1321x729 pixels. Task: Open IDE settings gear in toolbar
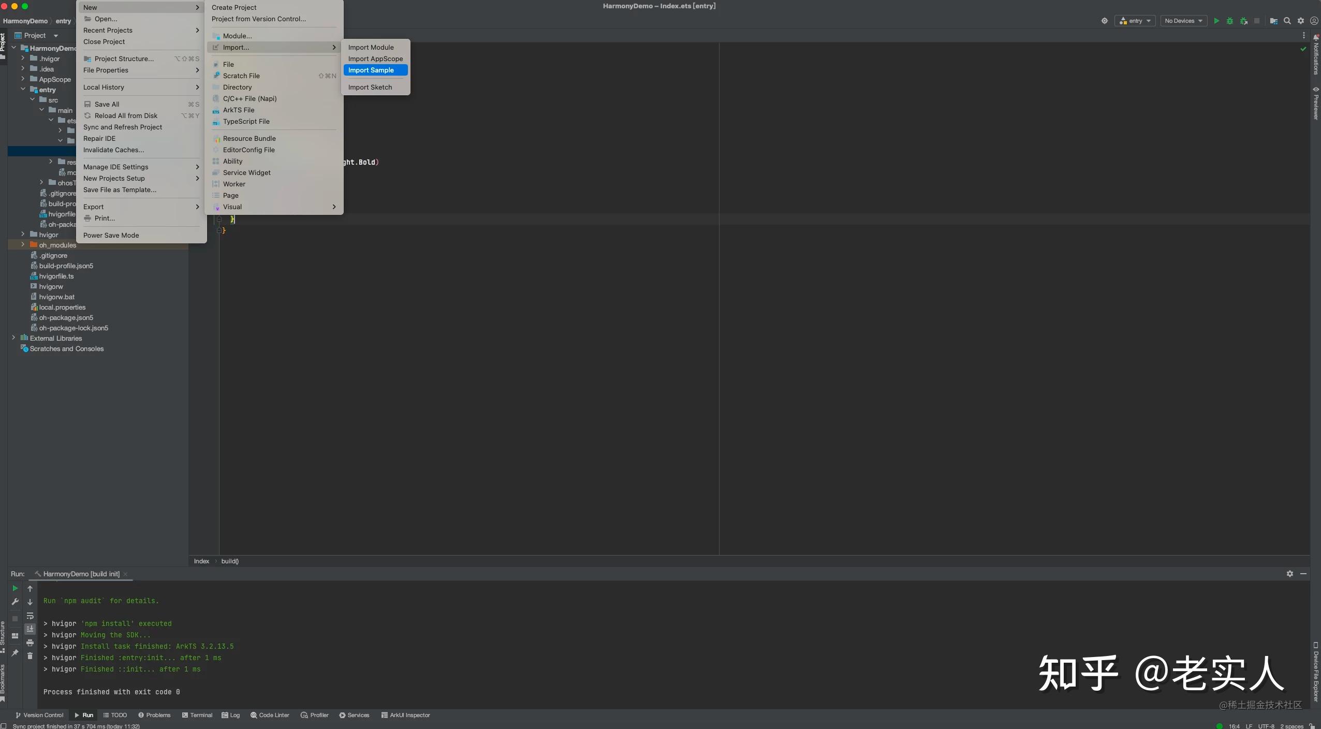(1301, 21)
